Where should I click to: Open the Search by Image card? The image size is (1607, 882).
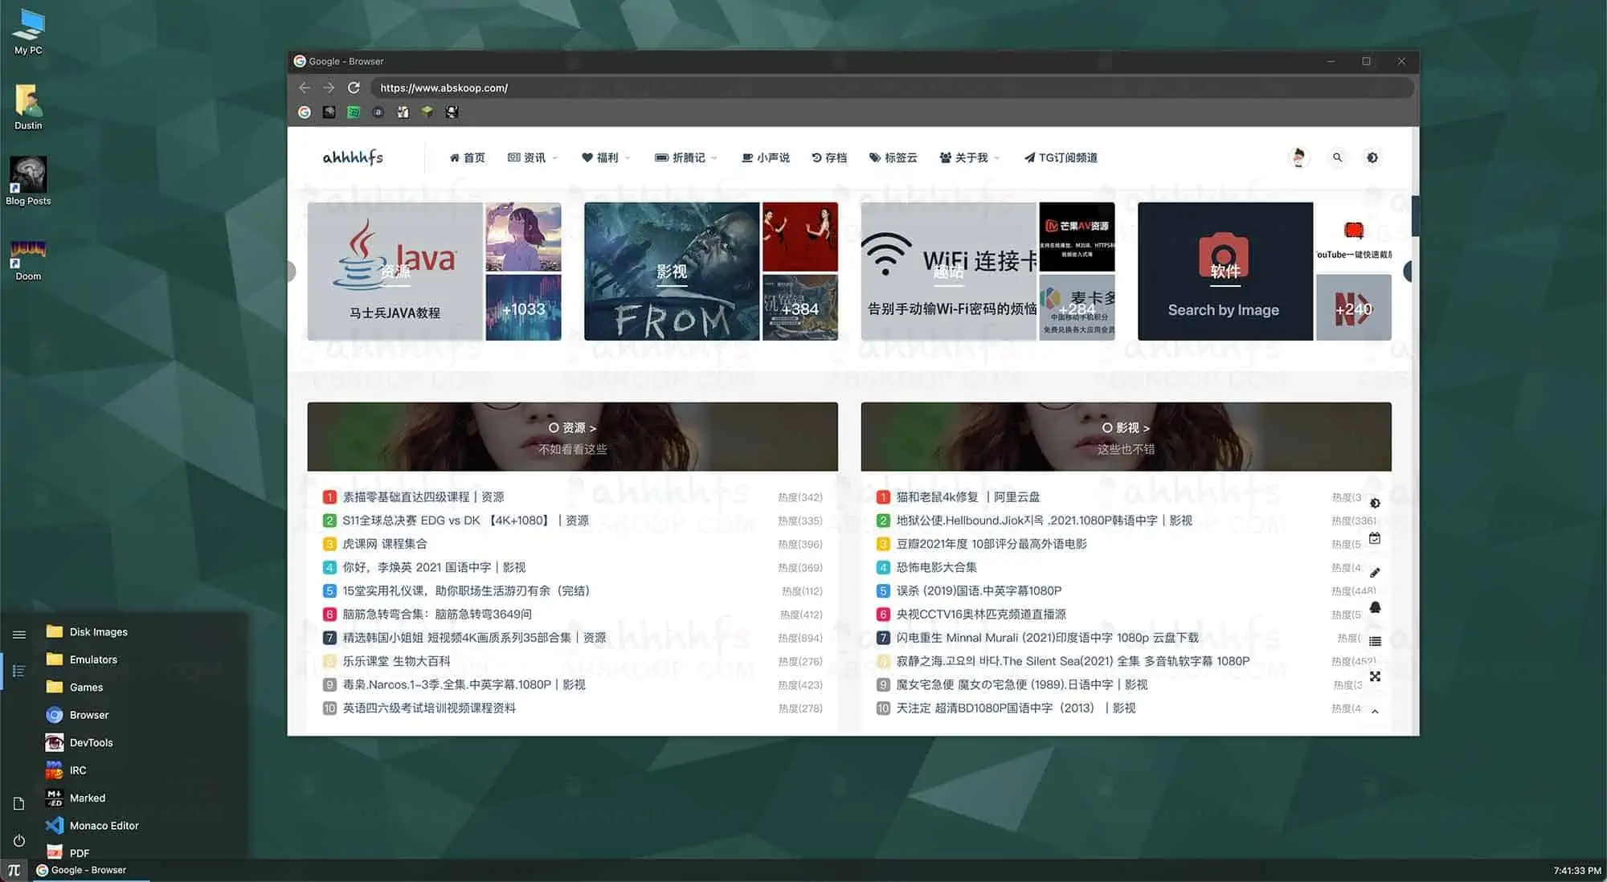coord(1223,272)
